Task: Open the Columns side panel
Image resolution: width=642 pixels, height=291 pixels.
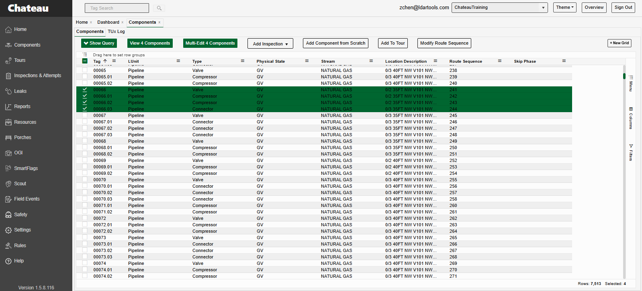Action: pos(631,118)
